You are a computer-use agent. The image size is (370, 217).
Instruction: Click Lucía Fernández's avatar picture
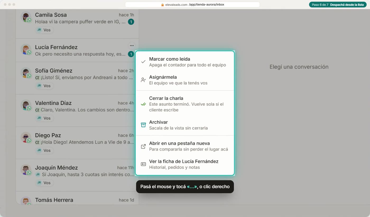[x=26, y=49]
